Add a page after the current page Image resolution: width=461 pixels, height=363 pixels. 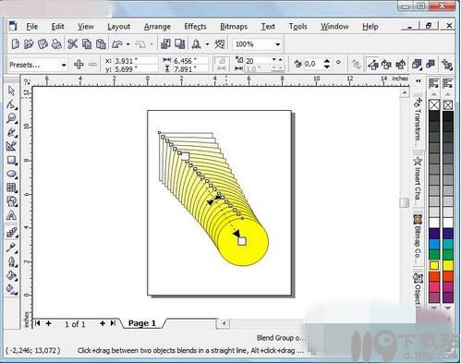point(103,323)
